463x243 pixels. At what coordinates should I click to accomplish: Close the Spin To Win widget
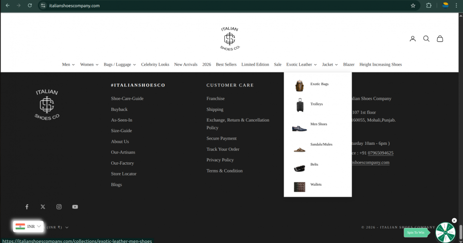click(454, 221)
